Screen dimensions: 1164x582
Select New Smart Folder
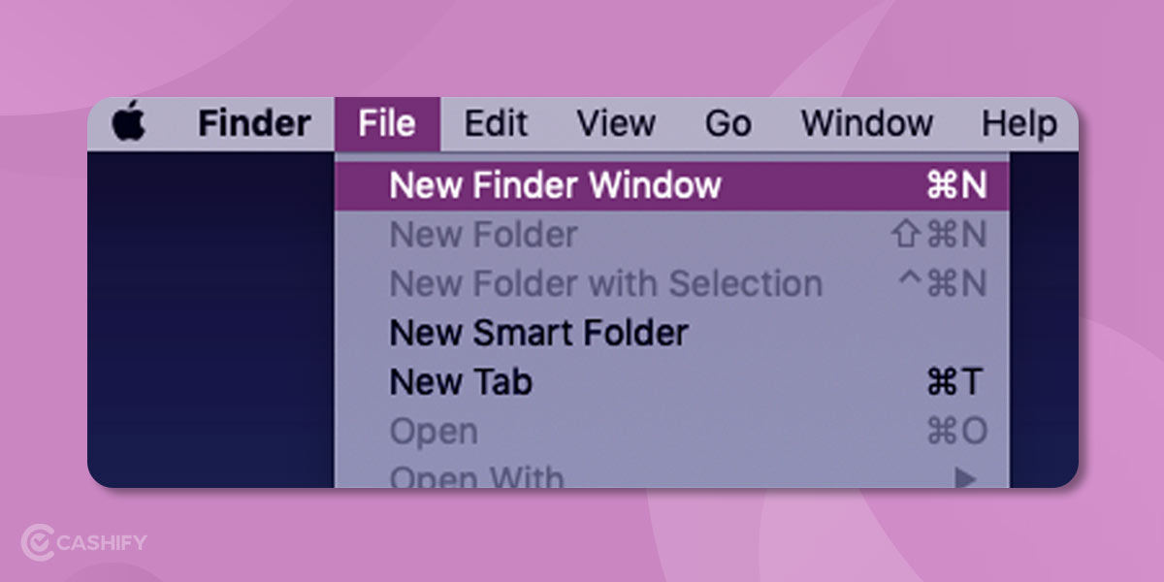(537, 333)
